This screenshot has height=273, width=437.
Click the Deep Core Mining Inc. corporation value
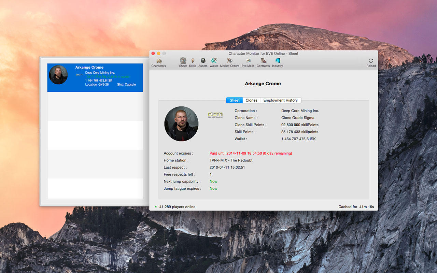click(x=300, y=111)
